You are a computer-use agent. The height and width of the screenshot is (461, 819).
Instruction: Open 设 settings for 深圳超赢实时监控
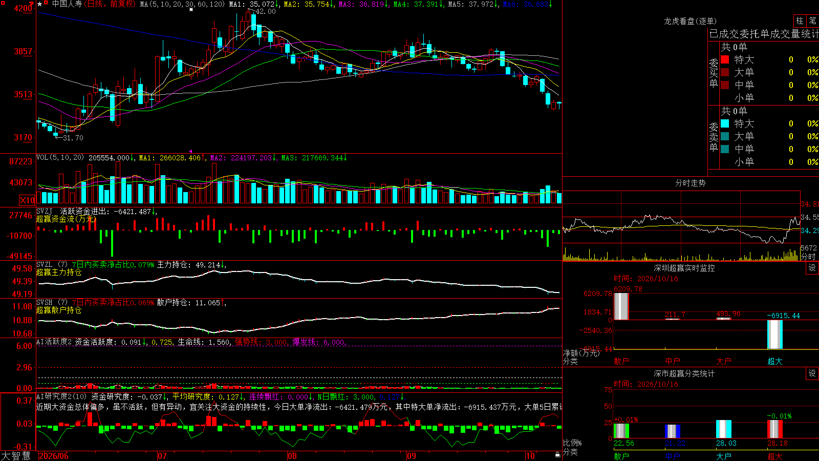[x=812, y=268]
